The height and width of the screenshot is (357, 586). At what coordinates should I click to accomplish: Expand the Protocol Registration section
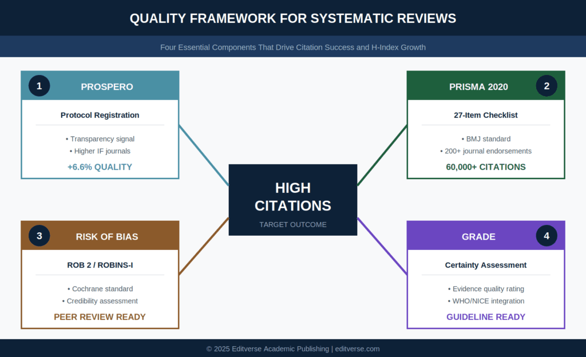click(x=99, y=115)
